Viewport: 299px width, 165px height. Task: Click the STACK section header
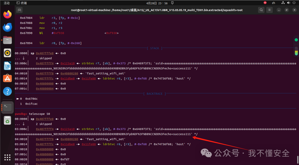(x=154, y=48)
